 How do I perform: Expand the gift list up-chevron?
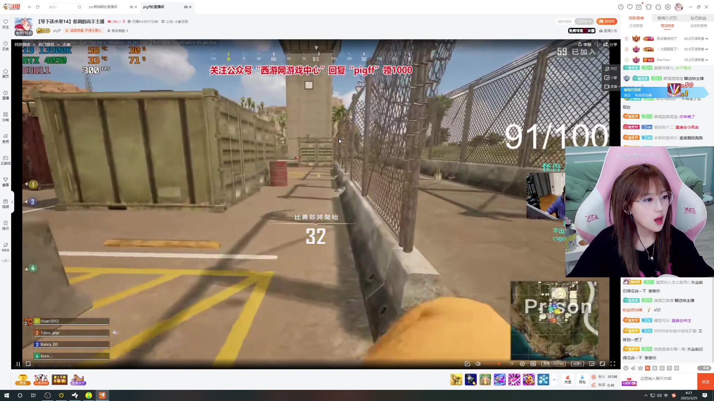pos(554,379)
